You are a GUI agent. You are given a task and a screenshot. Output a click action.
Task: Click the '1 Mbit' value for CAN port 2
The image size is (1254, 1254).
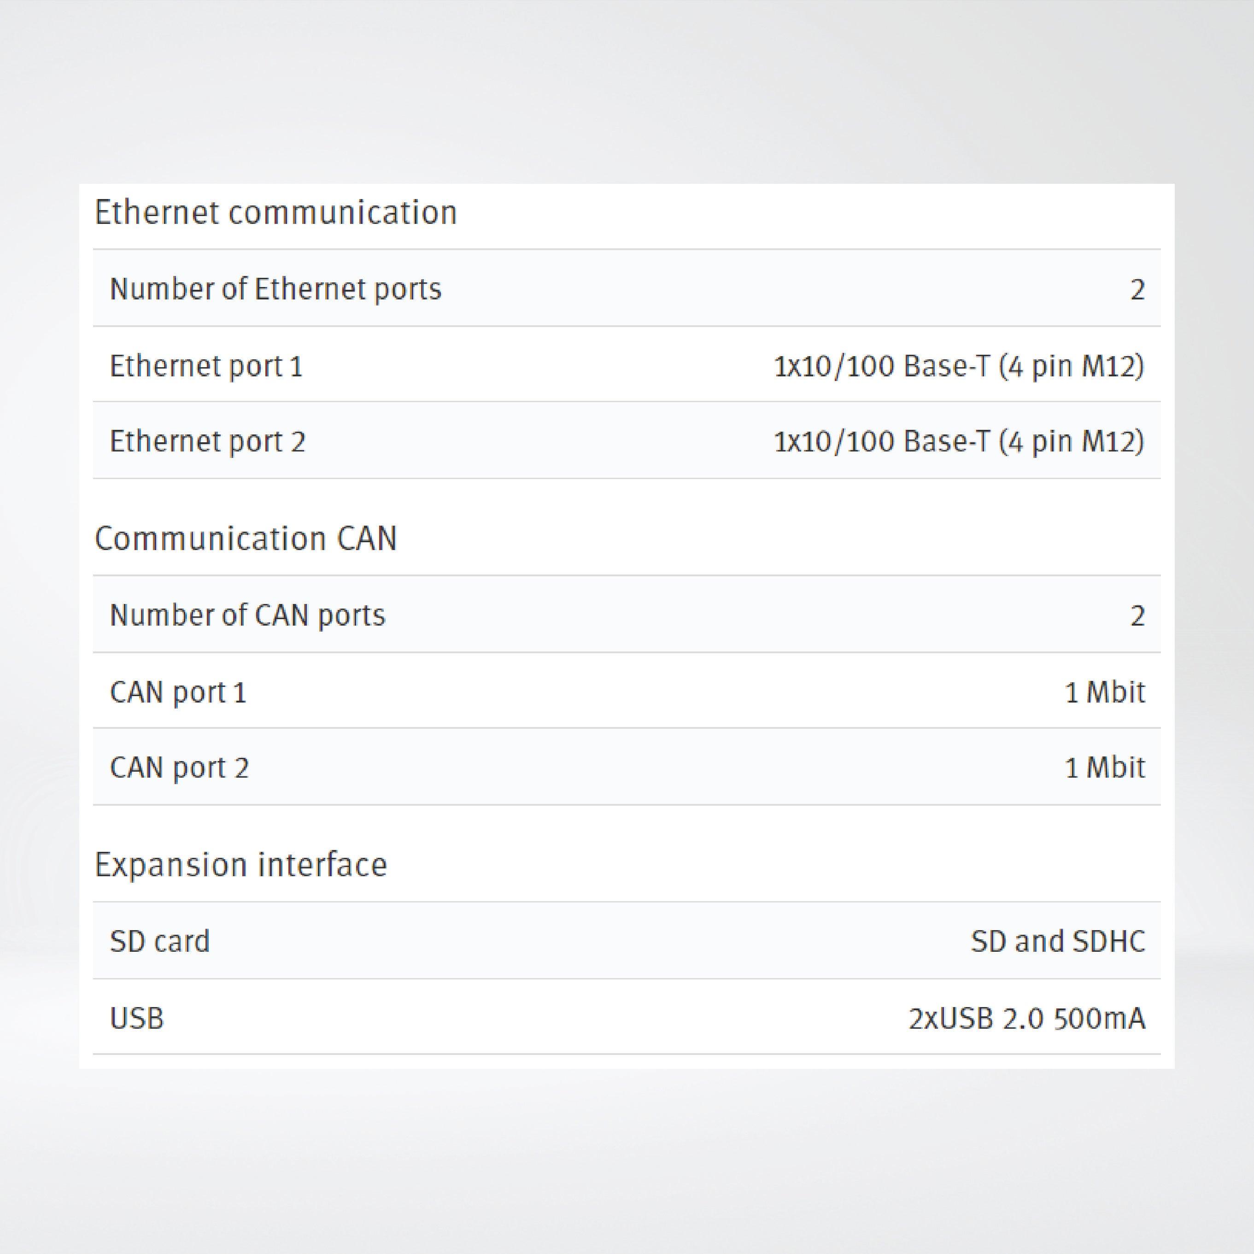(x=1105, y=768)
